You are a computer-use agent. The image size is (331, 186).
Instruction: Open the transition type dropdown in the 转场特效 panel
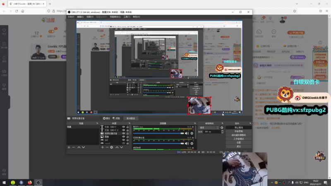pyautogui.click(x=209, y=128)
